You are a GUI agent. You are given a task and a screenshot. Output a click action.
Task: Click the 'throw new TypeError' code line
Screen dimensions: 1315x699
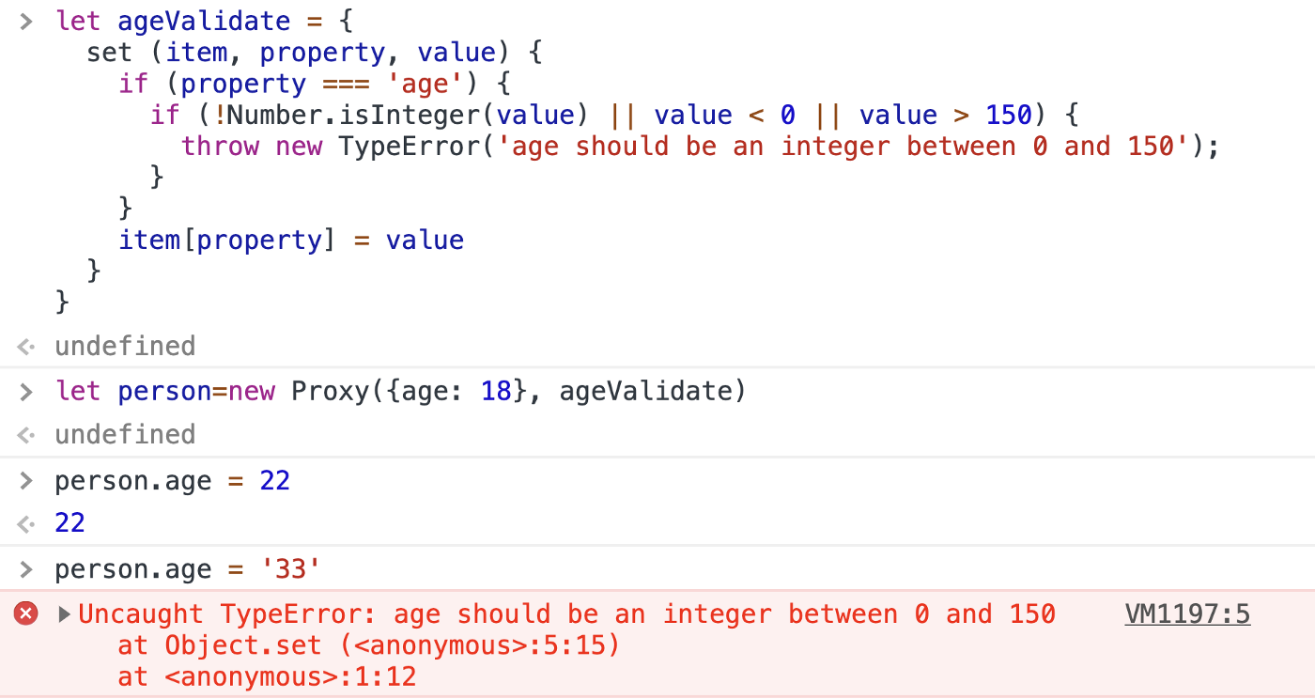coord(700,147)
